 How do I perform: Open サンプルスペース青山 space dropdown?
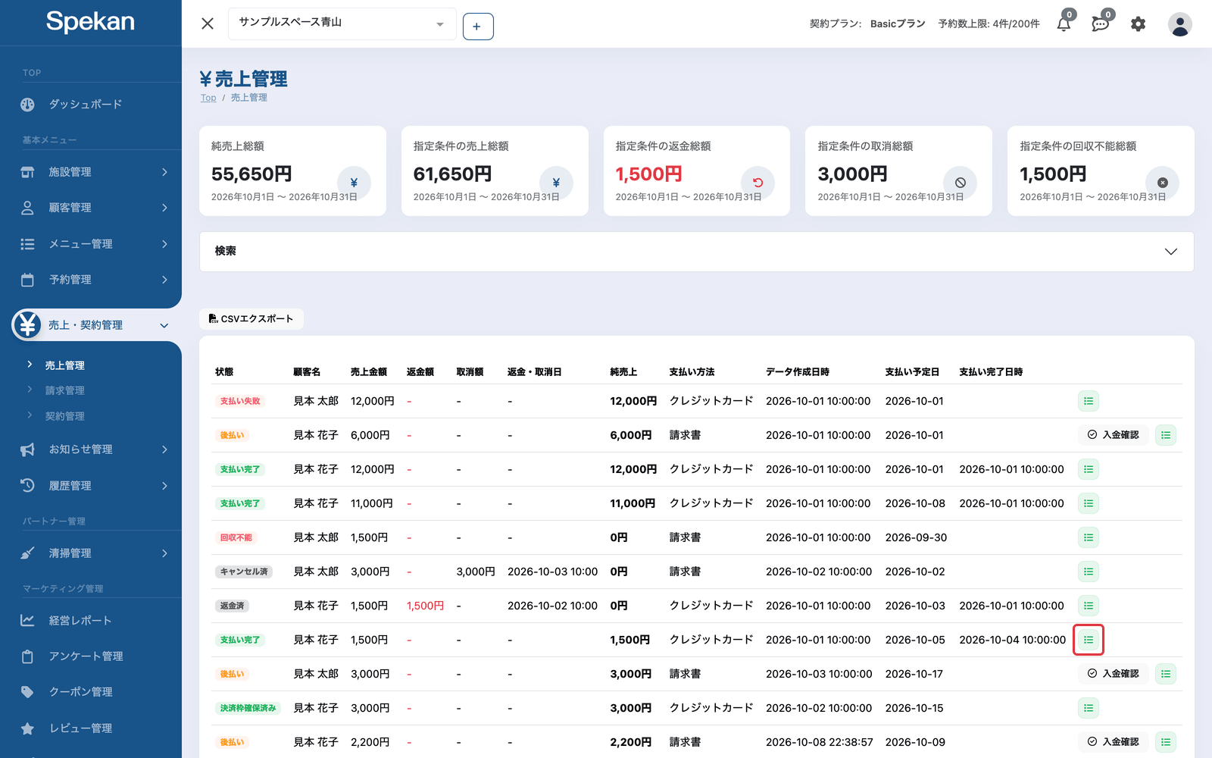click(342, 23)
